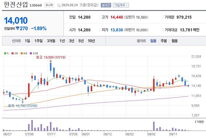Click the 한전산업 stock name heading
This screenshot has height=138, width=206.
16,5
